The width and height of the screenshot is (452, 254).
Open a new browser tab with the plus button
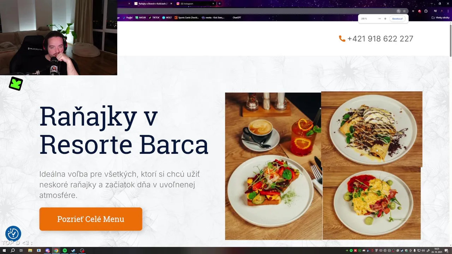tap(220, 4)
